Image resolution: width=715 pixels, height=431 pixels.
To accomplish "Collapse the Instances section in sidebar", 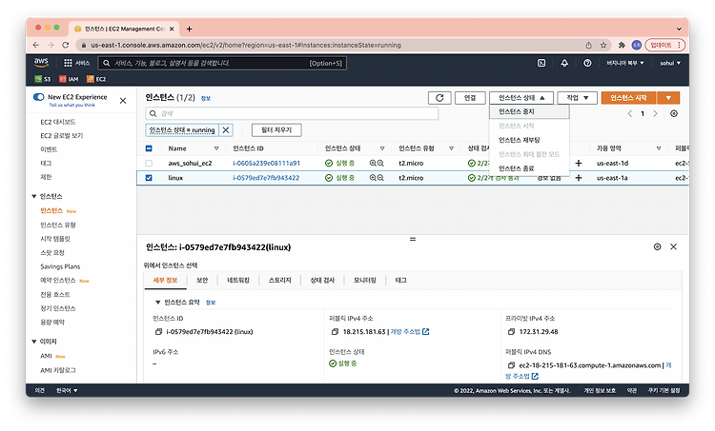I will (33, 196).
